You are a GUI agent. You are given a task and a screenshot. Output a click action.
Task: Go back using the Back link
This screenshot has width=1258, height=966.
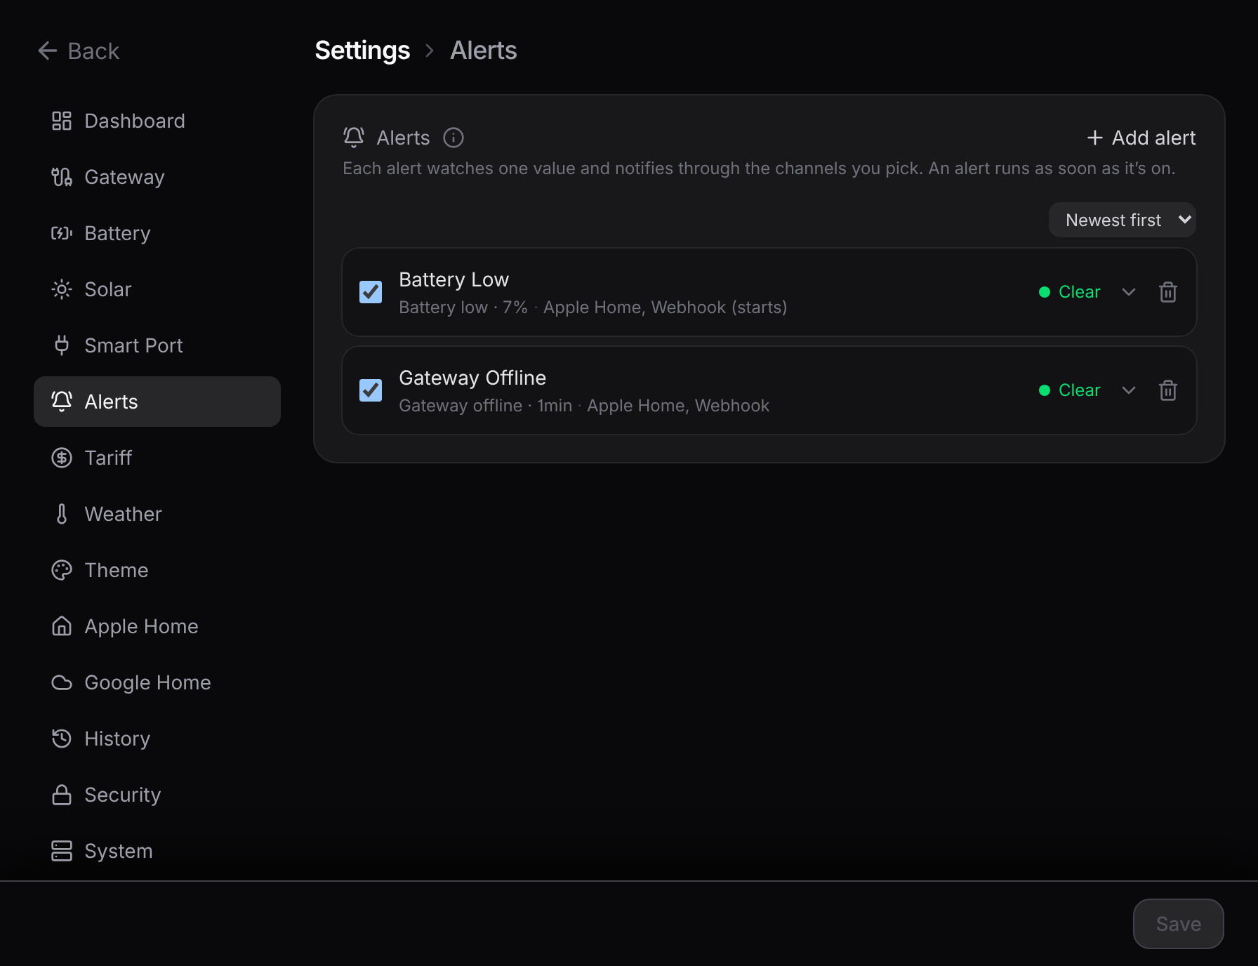[79, 51]
